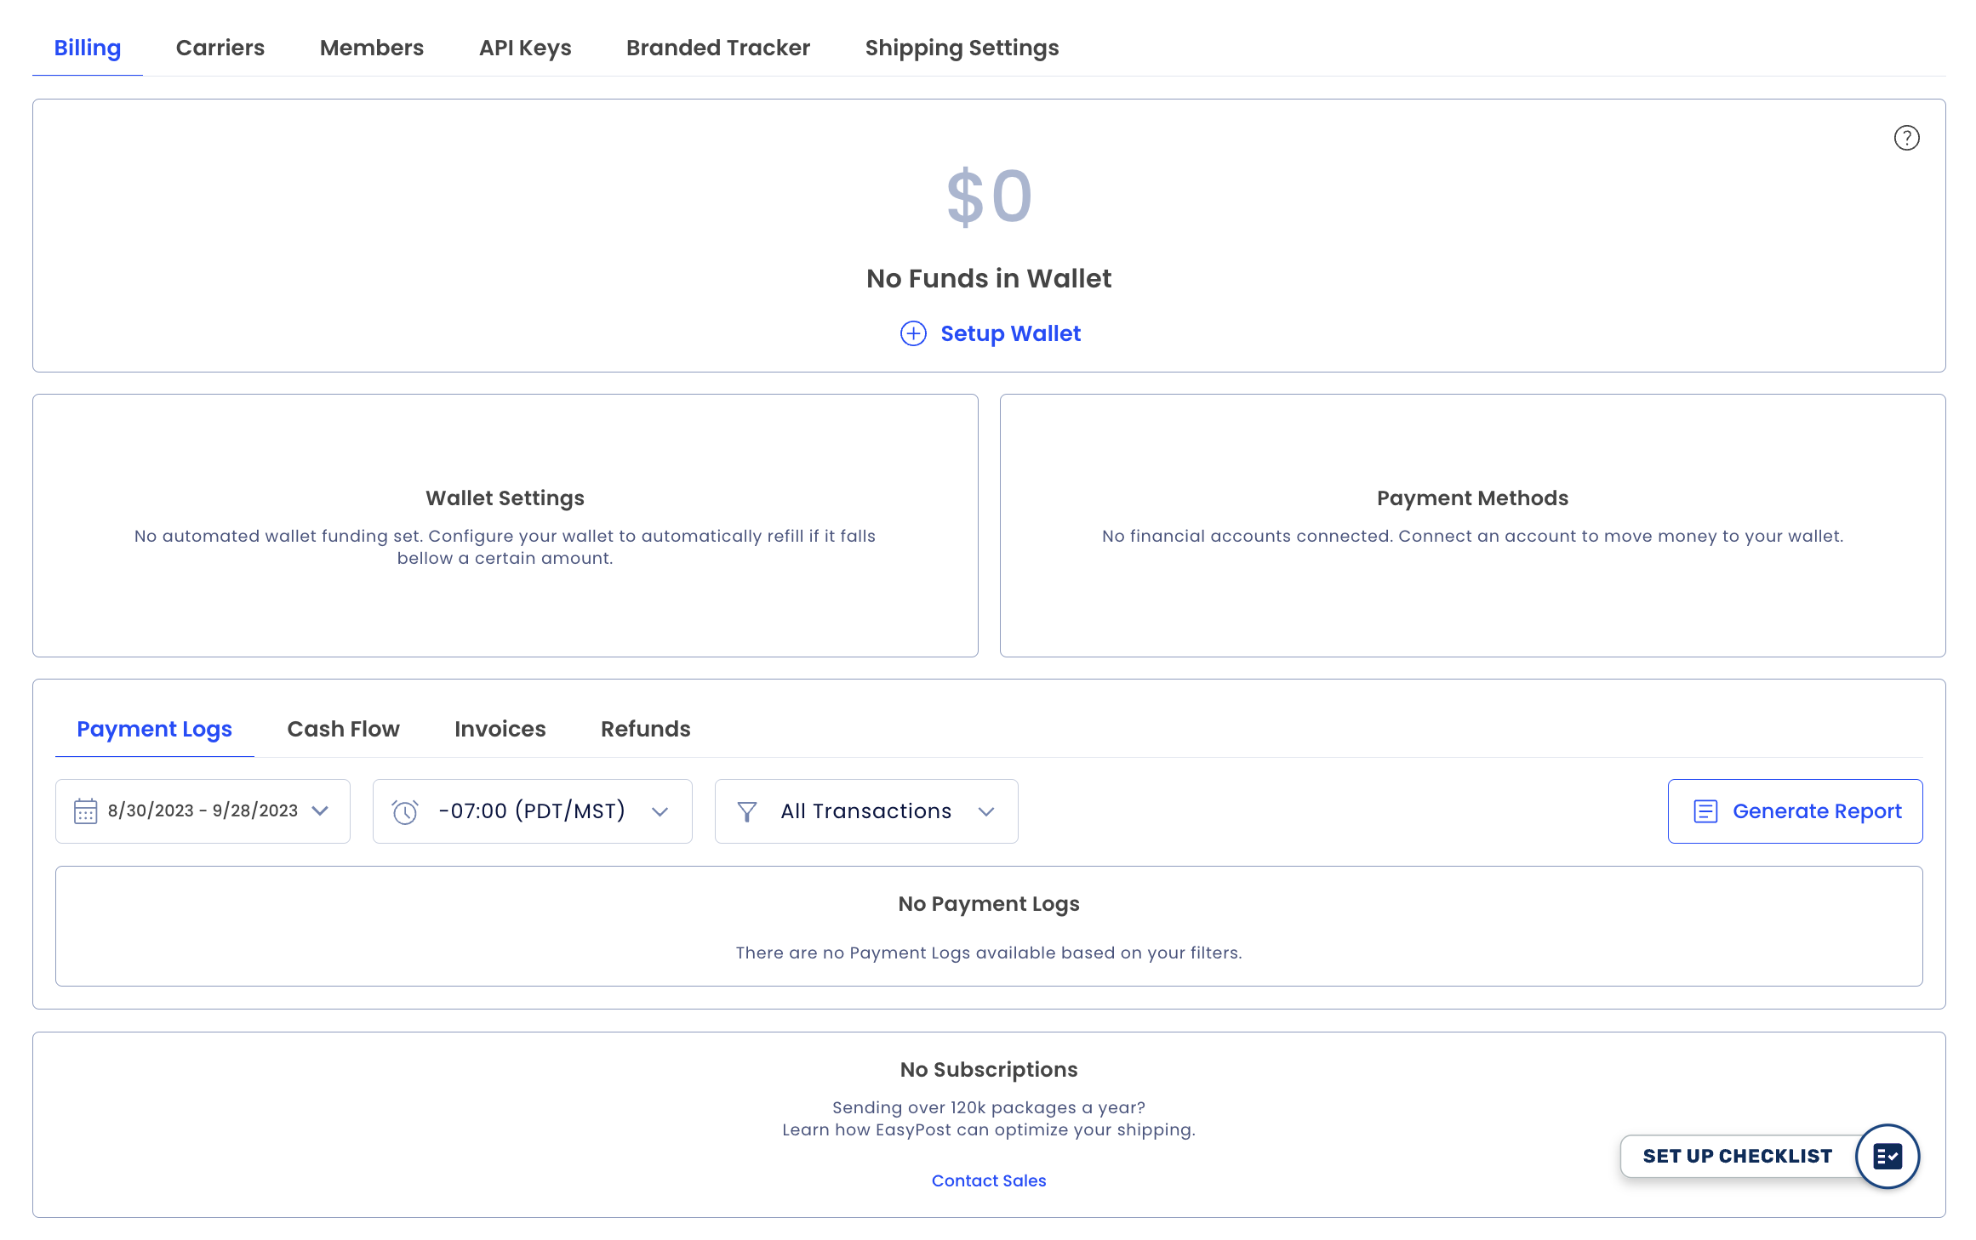This screenshot has width=1976, height=1240.
Task: Click Contact Sales
Action: pyautogui.click(x=988, y=1180)
